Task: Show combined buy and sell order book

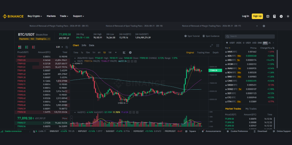Action: coord(20,47)
